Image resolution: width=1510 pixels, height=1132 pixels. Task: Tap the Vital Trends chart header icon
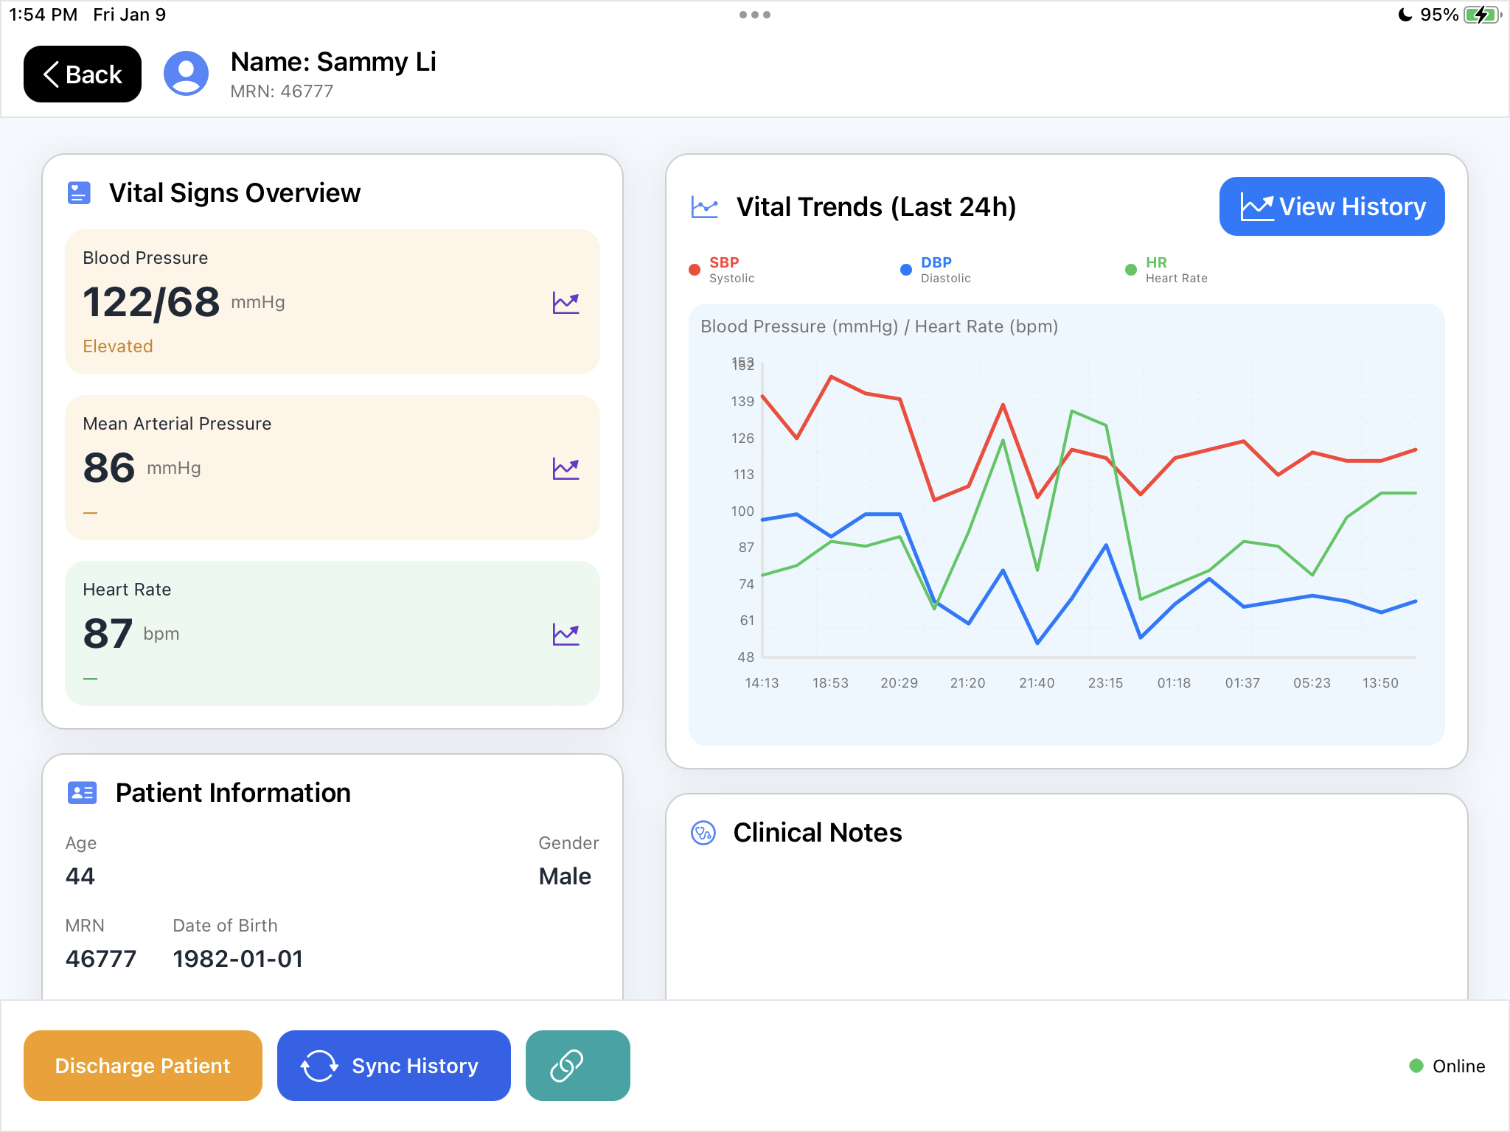[x=705, y=207]
